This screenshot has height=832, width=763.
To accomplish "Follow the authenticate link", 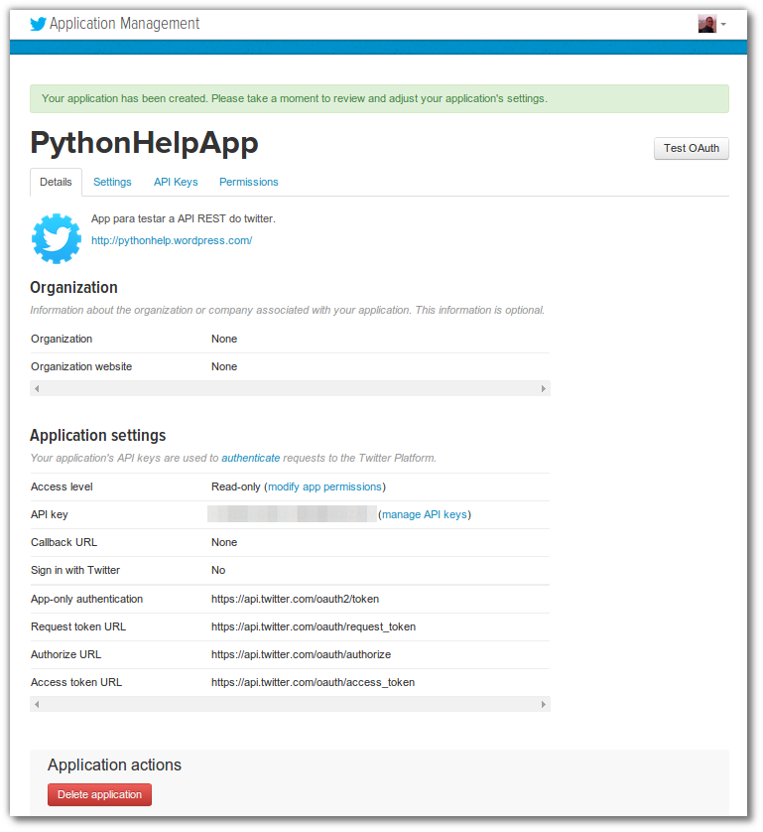I will coord(251,458).
